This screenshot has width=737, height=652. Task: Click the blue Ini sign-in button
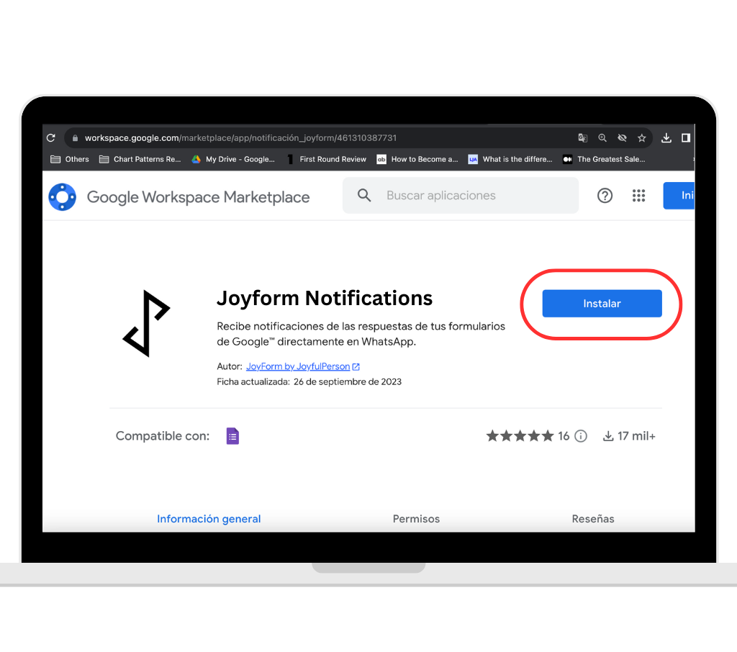click(x=679, y=195)
